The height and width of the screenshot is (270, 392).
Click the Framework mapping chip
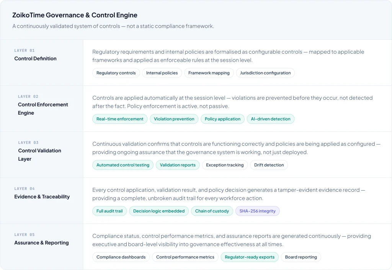209,73
